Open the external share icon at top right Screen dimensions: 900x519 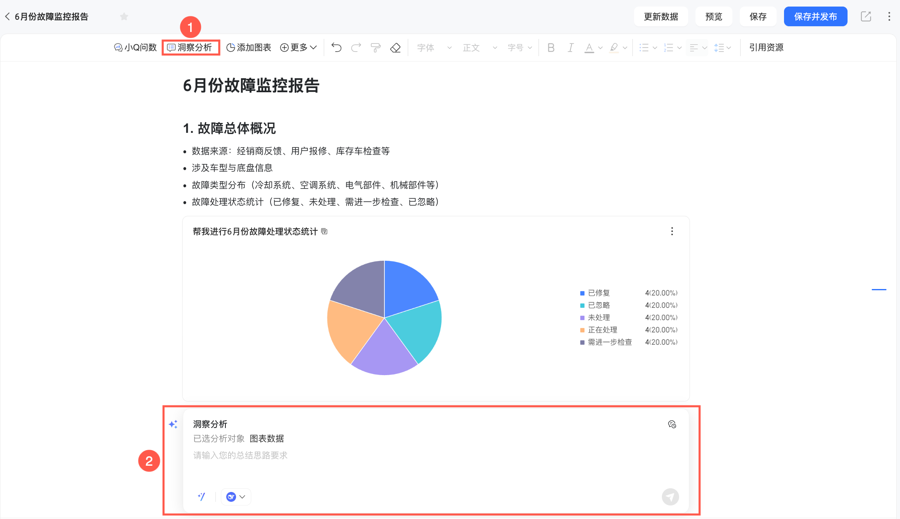[866, 16]
